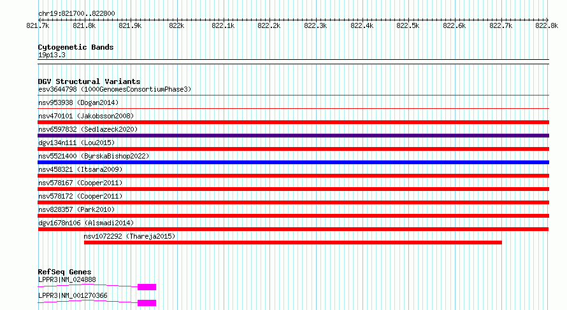
Task: Click the nsv470101 (Jakobsson2008) label
Action: pos(86,116)
